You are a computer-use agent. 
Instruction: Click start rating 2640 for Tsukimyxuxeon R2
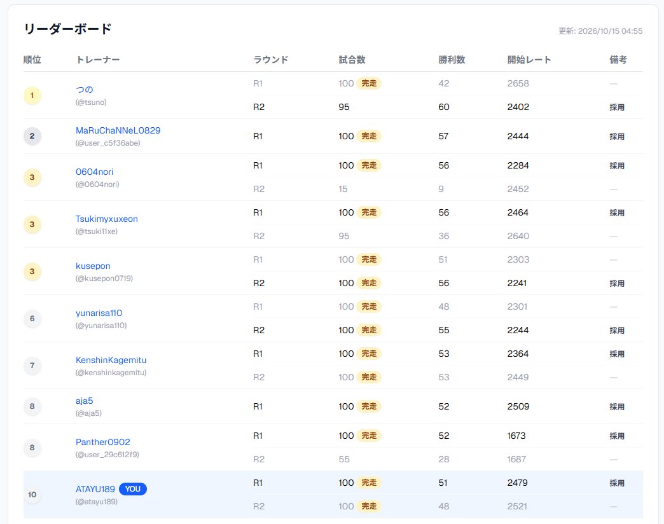(x=518, y=236)
